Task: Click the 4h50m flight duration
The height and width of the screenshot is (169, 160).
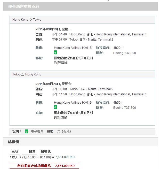Action: (x=118, y=103)
